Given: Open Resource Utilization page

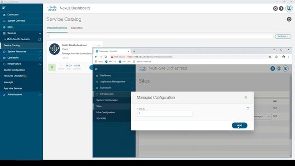Looking at the screenshot, I should [13, 76].
